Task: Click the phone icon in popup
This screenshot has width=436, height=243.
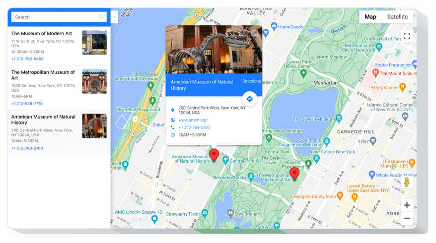Action: pos(173,127)
